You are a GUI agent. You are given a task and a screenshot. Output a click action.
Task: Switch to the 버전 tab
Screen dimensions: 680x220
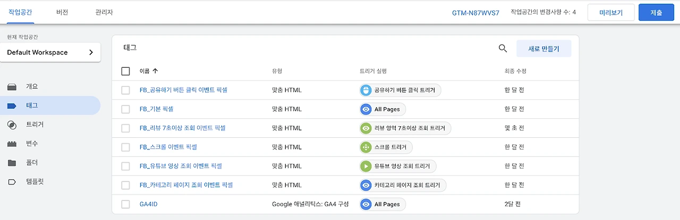tap(62, 12)
